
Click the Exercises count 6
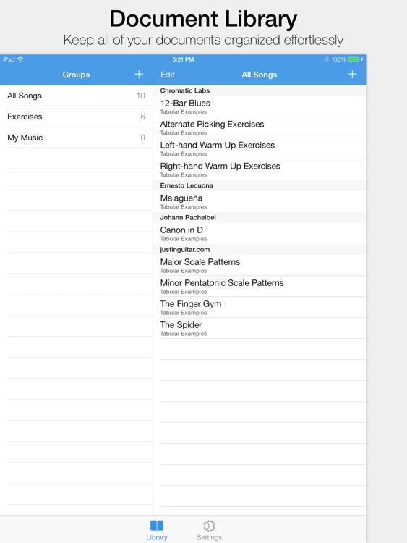143,117
